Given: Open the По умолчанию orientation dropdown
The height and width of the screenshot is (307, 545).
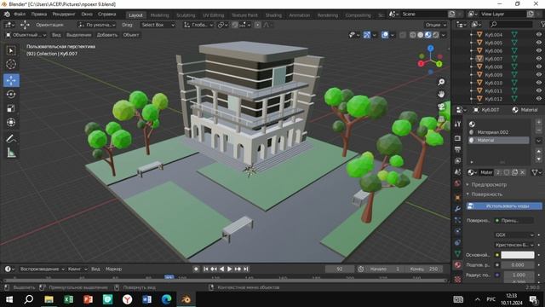Looking at the screenshot, I should coord(96,25).
